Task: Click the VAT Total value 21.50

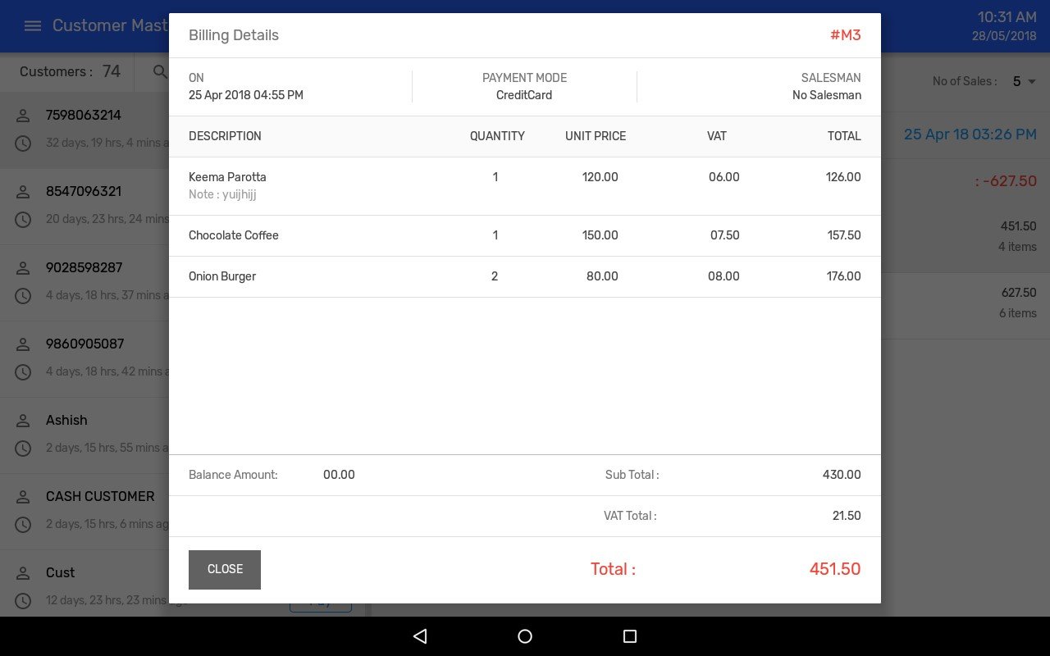Action: [847, 516]
